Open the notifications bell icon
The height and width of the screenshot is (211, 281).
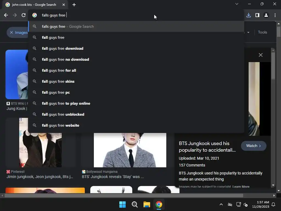tap(274, 204)
